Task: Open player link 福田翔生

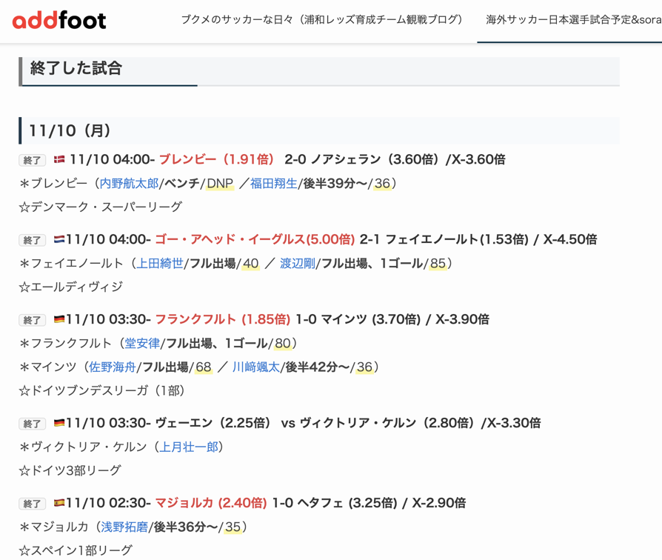Action: pos(274,183)
